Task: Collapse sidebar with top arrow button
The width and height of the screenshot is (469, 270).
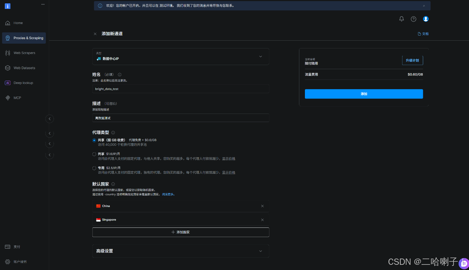Action: (50, 119)
